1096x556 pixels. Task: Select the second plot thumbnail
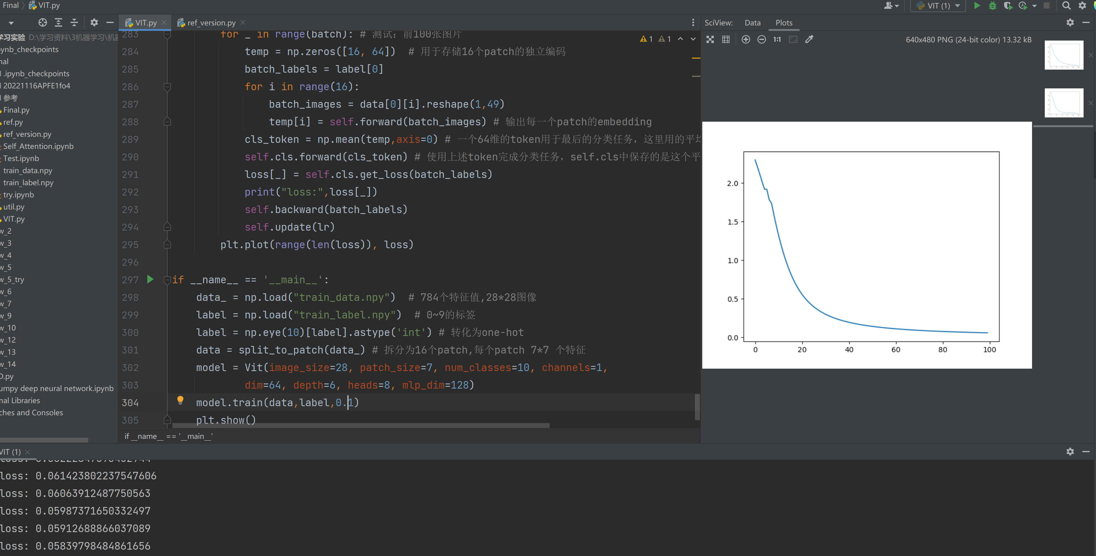1064,103
